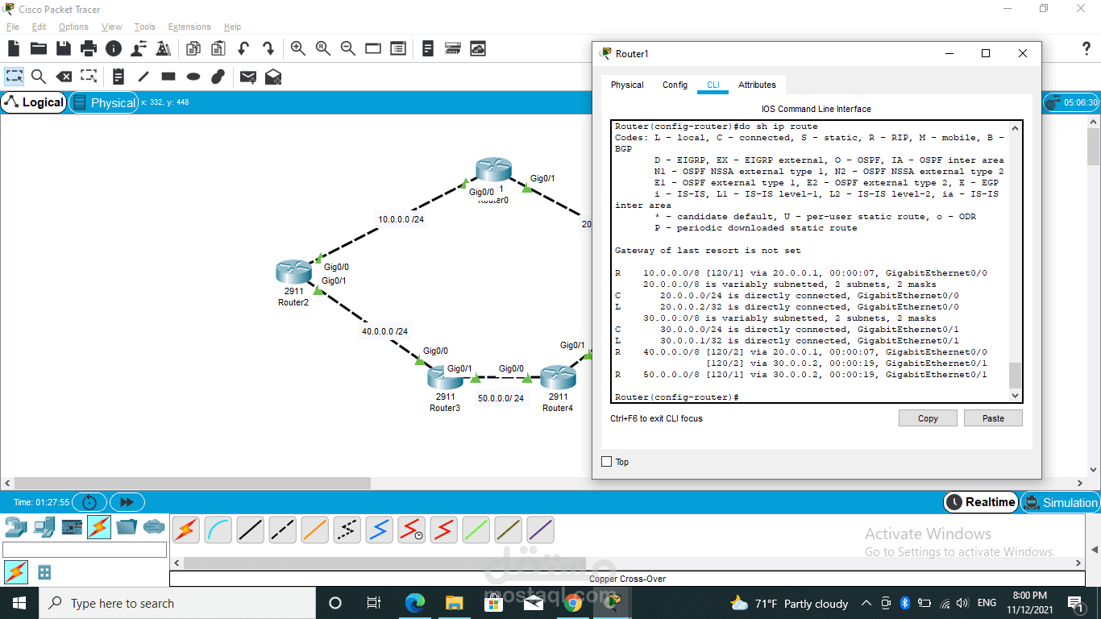The height and width of the screenshot is (619, 1101).
Task: Click the Copy icon in the main toolbar
Action: pyautogui.click(x=193, y=48)
